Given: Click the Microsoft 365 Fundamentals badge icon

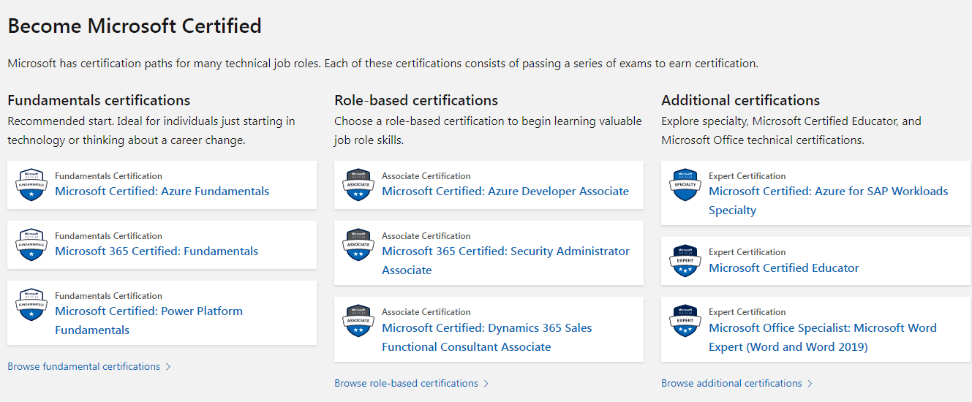Looking at the screenshot, I should [x=31, y=245].
